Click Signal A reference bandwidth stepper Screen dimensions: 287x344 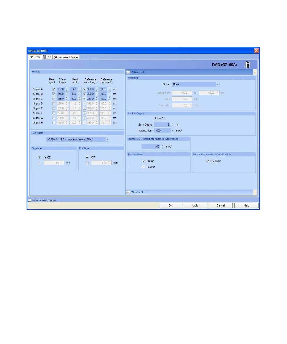click(x=109, y=89)
